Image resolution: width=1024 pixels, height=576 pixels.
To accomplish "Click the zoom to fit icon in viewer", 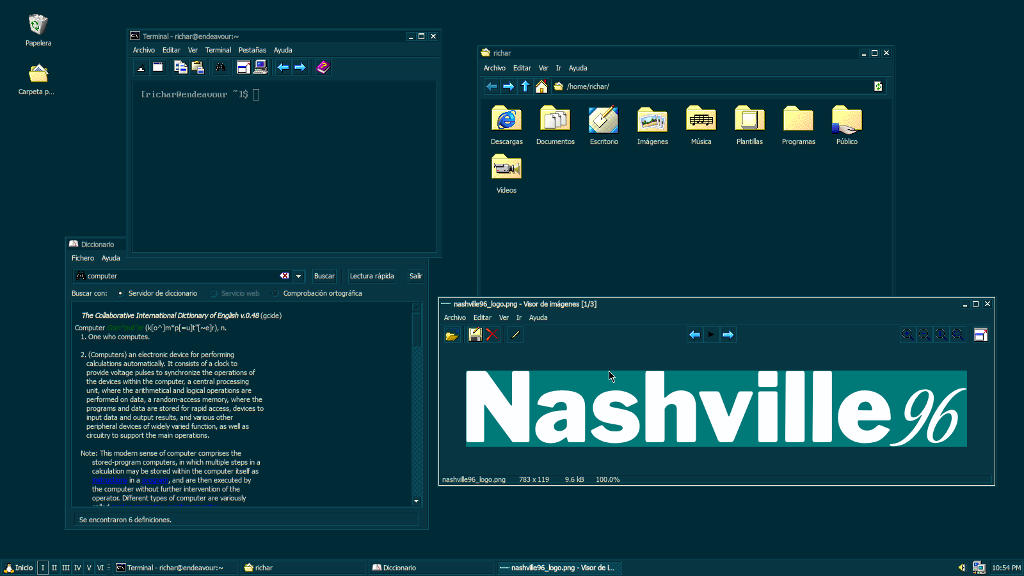I will [957, 335].
